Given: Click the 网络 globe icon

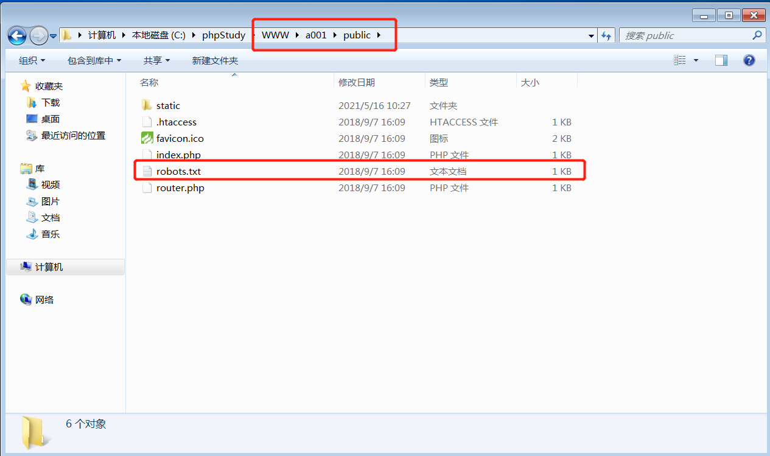Looking at the screenshot, I should pyautogui.click(x=26, y=300).
